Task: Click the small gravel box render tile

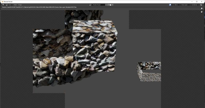Action: pos(149,72)
